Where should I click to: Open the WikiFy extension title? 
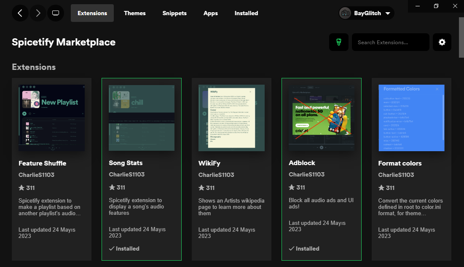tap(209, 163)
